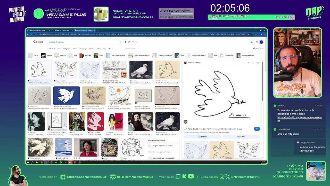Select related search 'original la paloma de picasso'

[163, 146]
